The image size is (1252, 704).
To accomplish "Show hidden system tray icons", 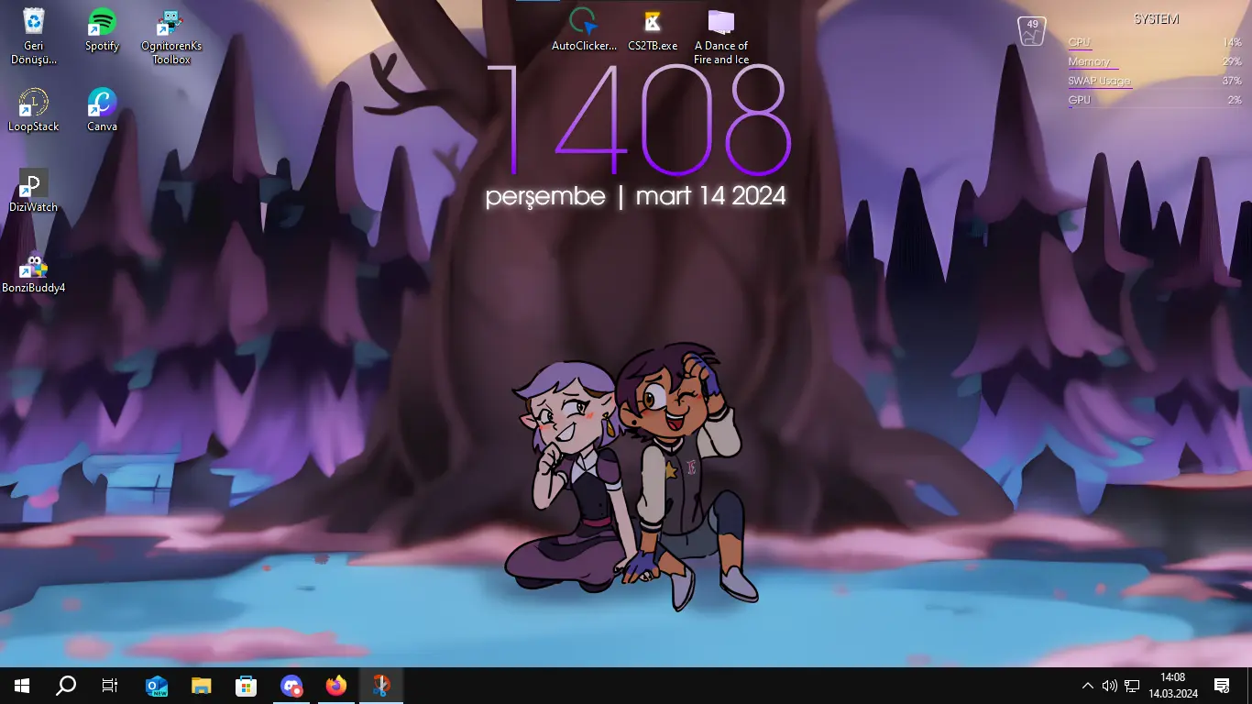I will pyautogui.click(x=1088, y=686).
